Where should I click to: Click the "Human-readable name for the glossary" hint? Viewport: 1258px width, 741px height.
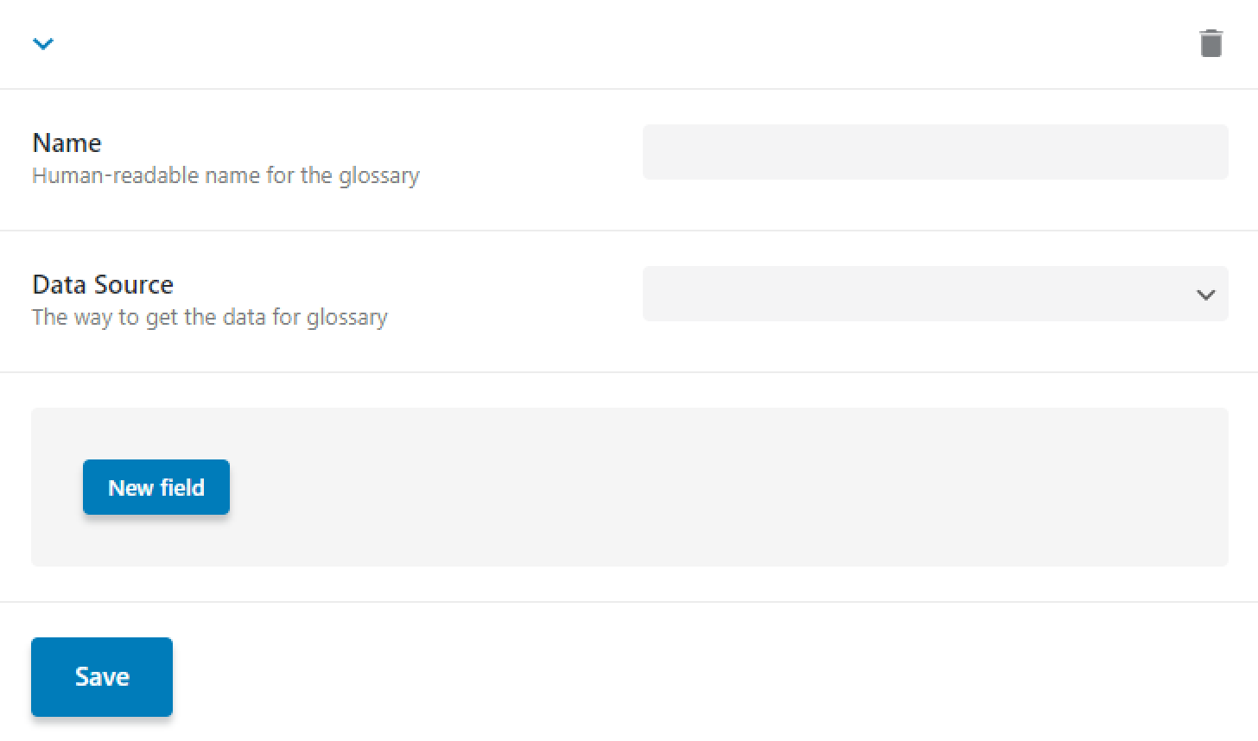click(226, 175)
